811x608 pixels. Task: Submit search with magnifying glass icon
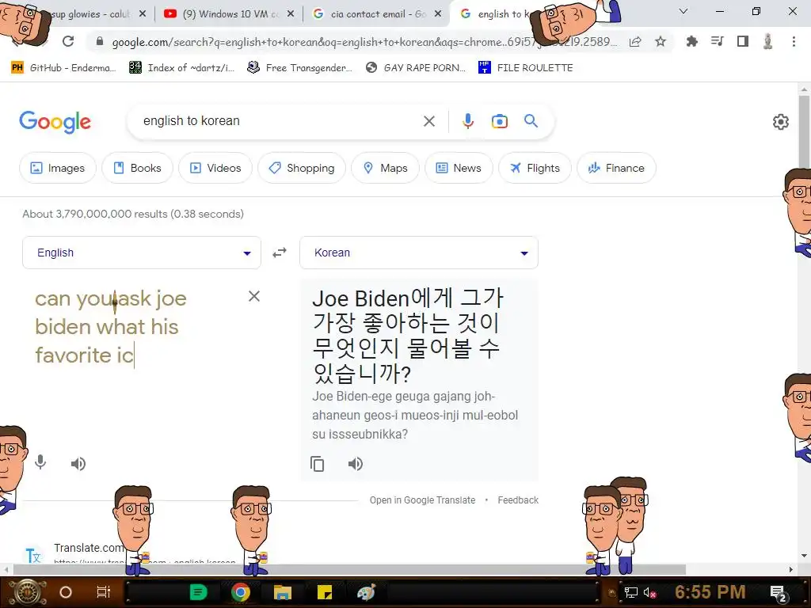pyautogui.click(x=531, y=121)
